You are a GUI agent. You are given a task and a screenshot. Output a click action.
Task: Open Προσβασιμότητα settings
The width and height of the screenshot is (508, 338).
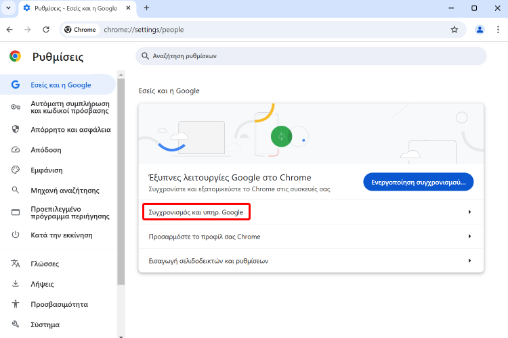58,304
